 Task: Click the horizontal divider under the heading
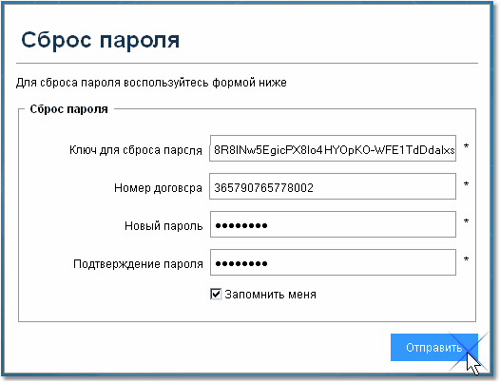click(x=247, y=63)
